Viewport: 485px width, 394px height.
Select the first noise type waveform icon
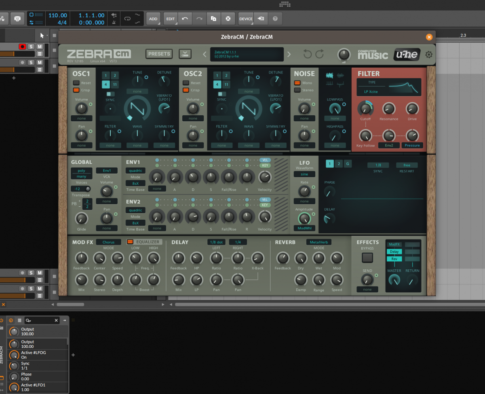329,75
